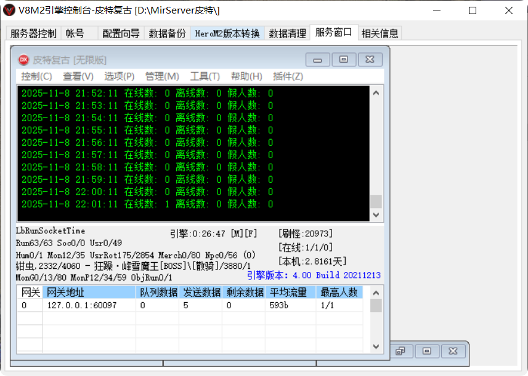Viewport: 528px width, 376px height.
Task: Click the V8M2 engine icon in the title bar
Action: click(9, 9)
